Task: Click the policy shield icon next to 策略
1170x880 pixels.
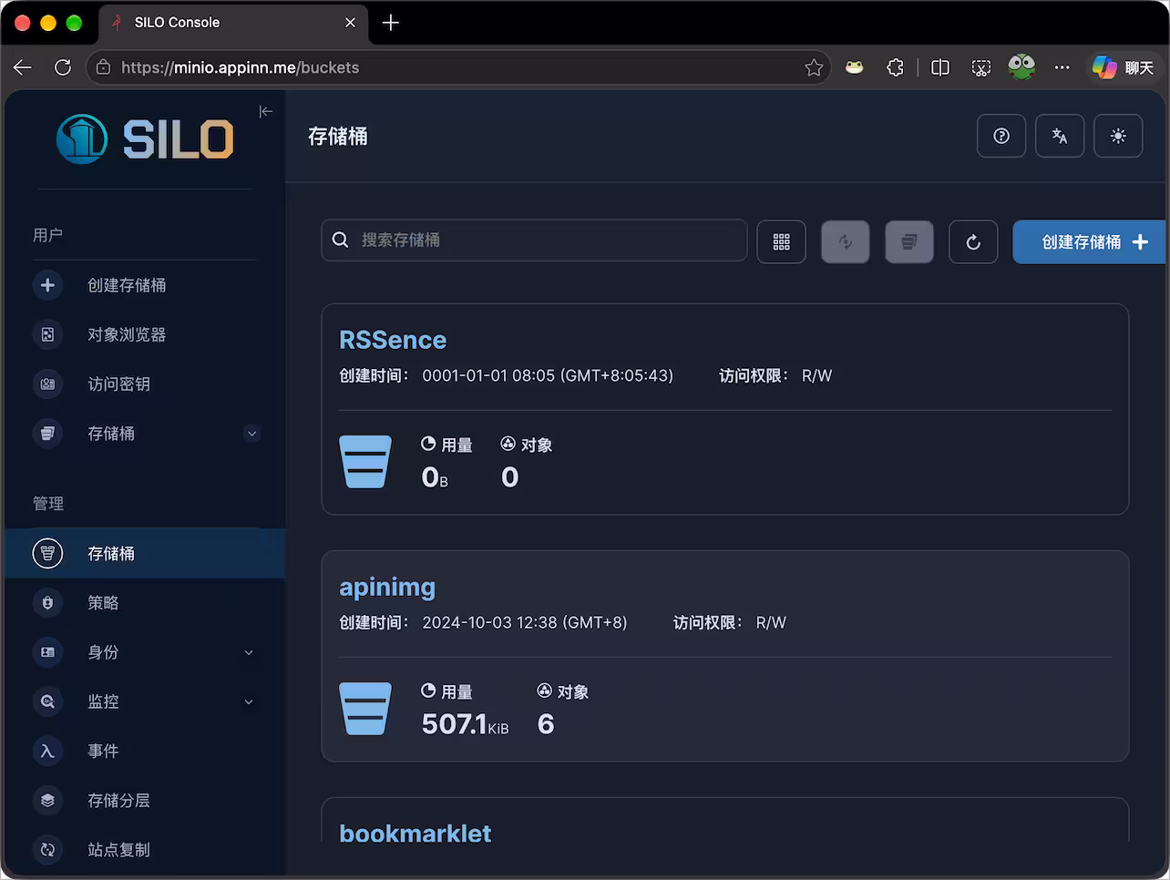Action: click(47, 602)
